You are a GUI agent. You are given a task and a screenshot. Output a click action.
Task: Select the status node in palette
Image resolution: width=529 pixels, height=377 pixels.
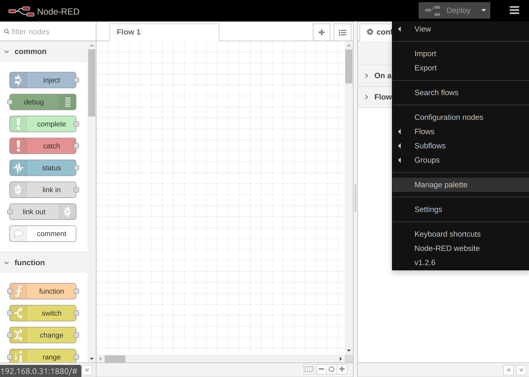coord(43,168)
